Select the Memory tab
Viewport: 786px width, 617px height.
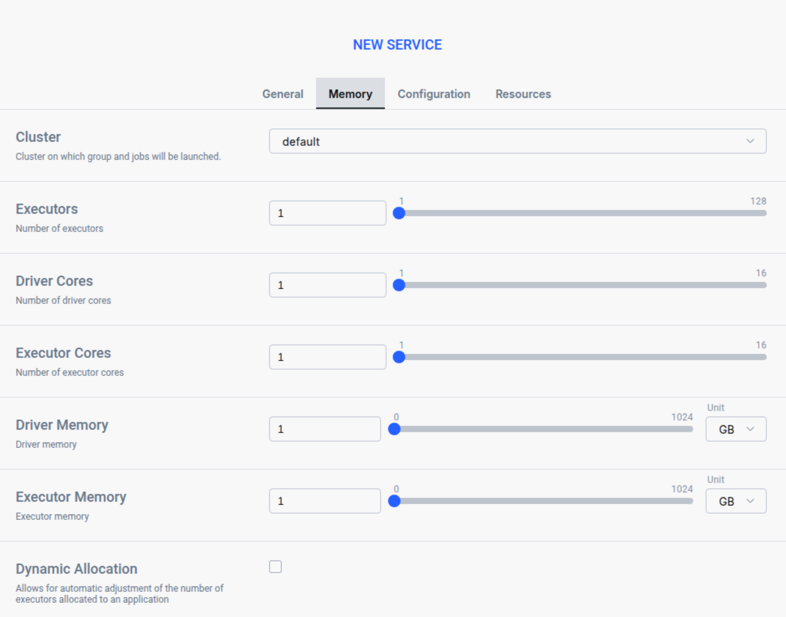350,94
